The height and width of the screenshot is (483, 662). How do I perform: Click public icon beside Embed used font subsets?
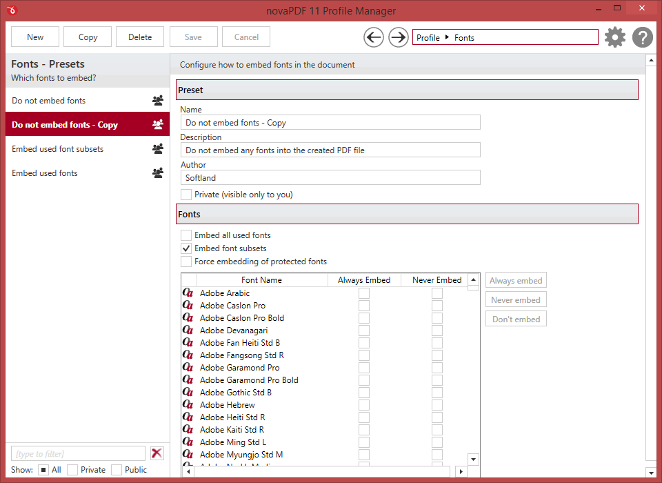(x=158, y=149)
